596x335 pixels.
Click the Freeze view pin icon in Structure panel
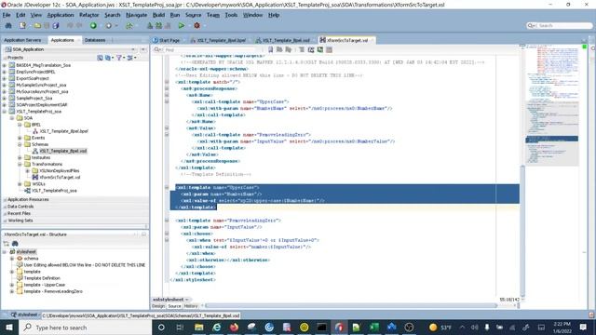[7, 244]
